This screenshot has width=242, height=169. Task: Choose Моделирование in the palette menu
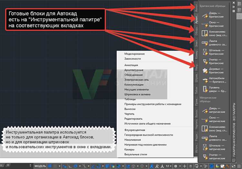tap(135, 54)
